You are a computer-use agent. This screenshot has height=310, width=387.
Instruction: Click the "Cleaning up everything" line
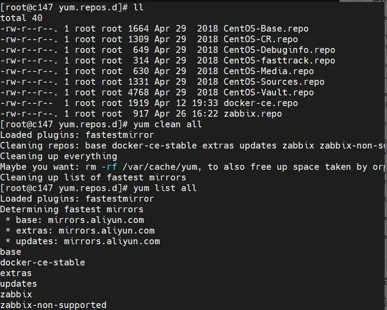point(58,156)
